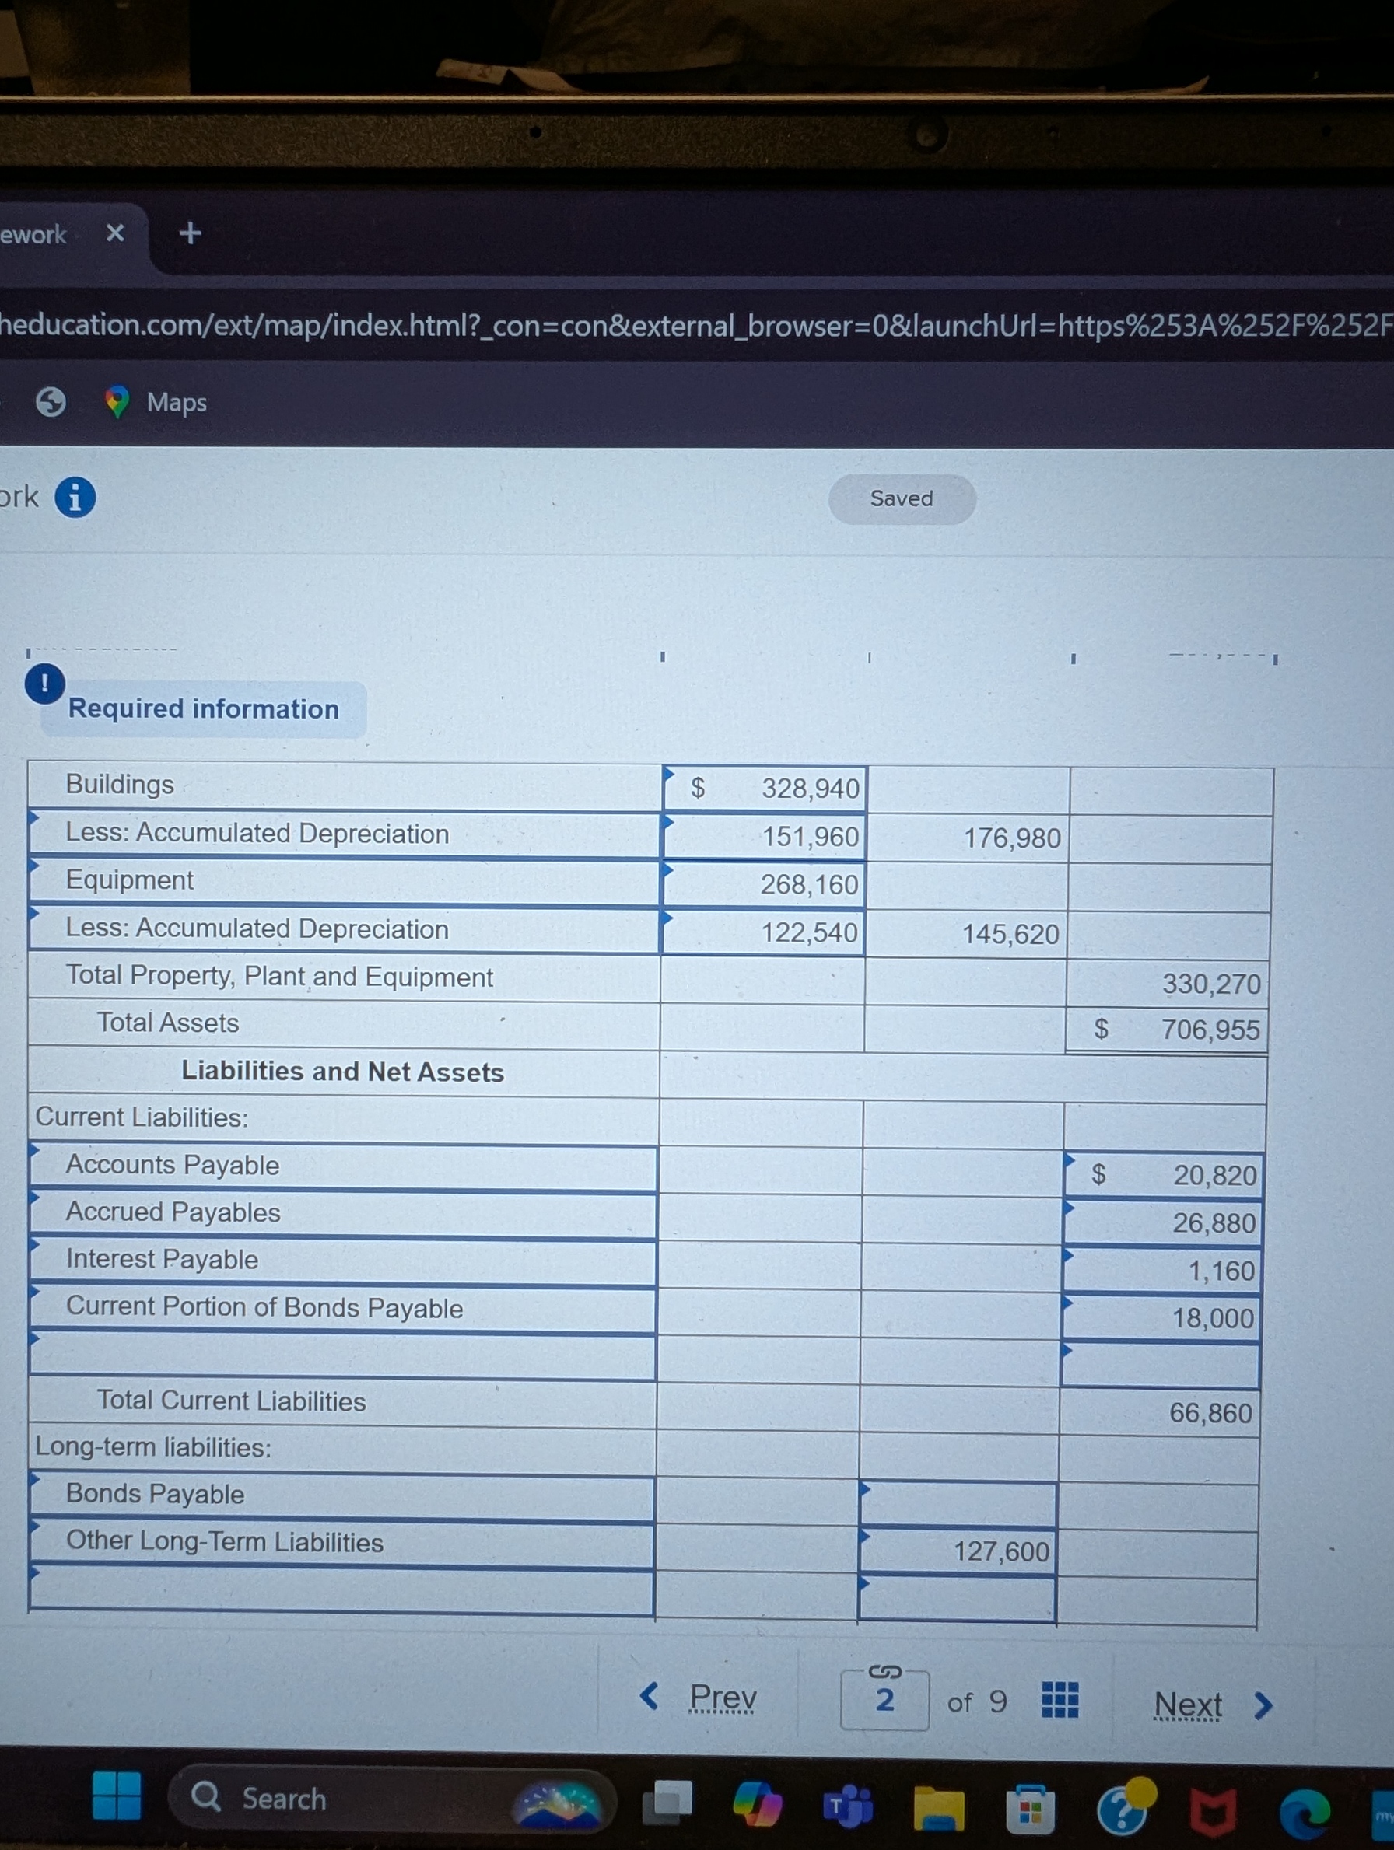Click the left chevron beside Prev

point(650,1696)
